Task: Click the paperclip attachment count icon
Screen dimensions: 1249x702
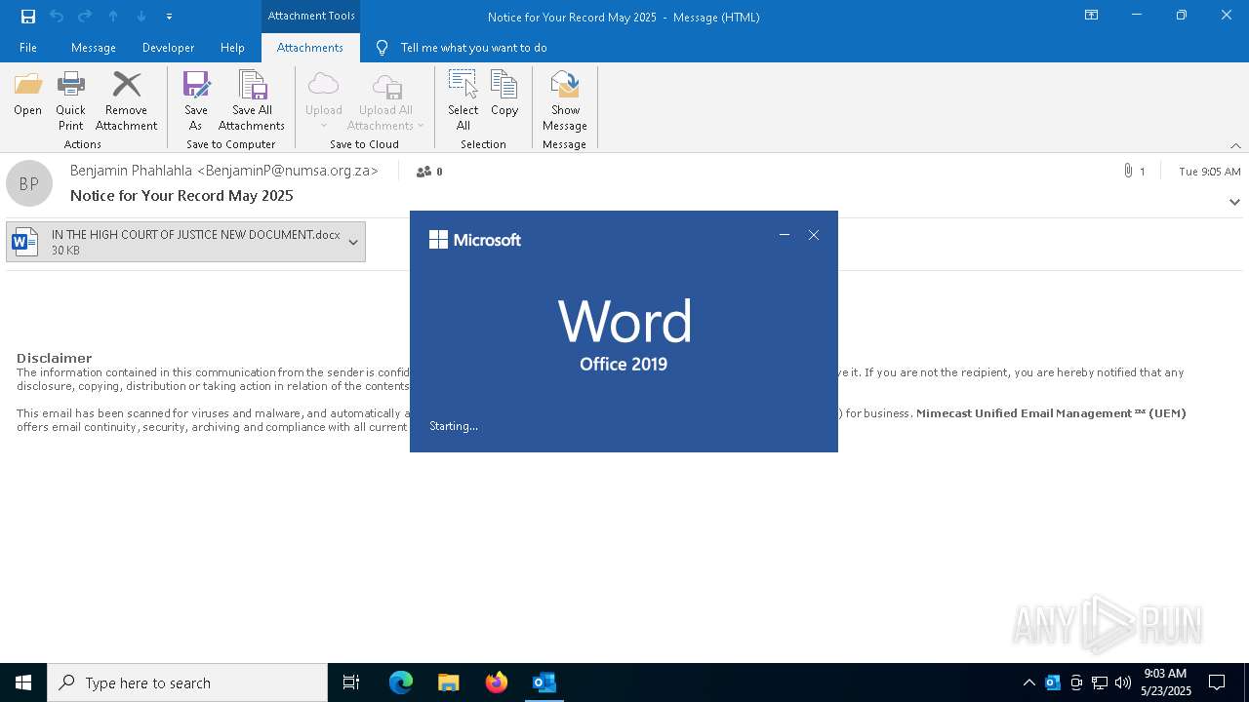Action: click(x=1128, y=171)
